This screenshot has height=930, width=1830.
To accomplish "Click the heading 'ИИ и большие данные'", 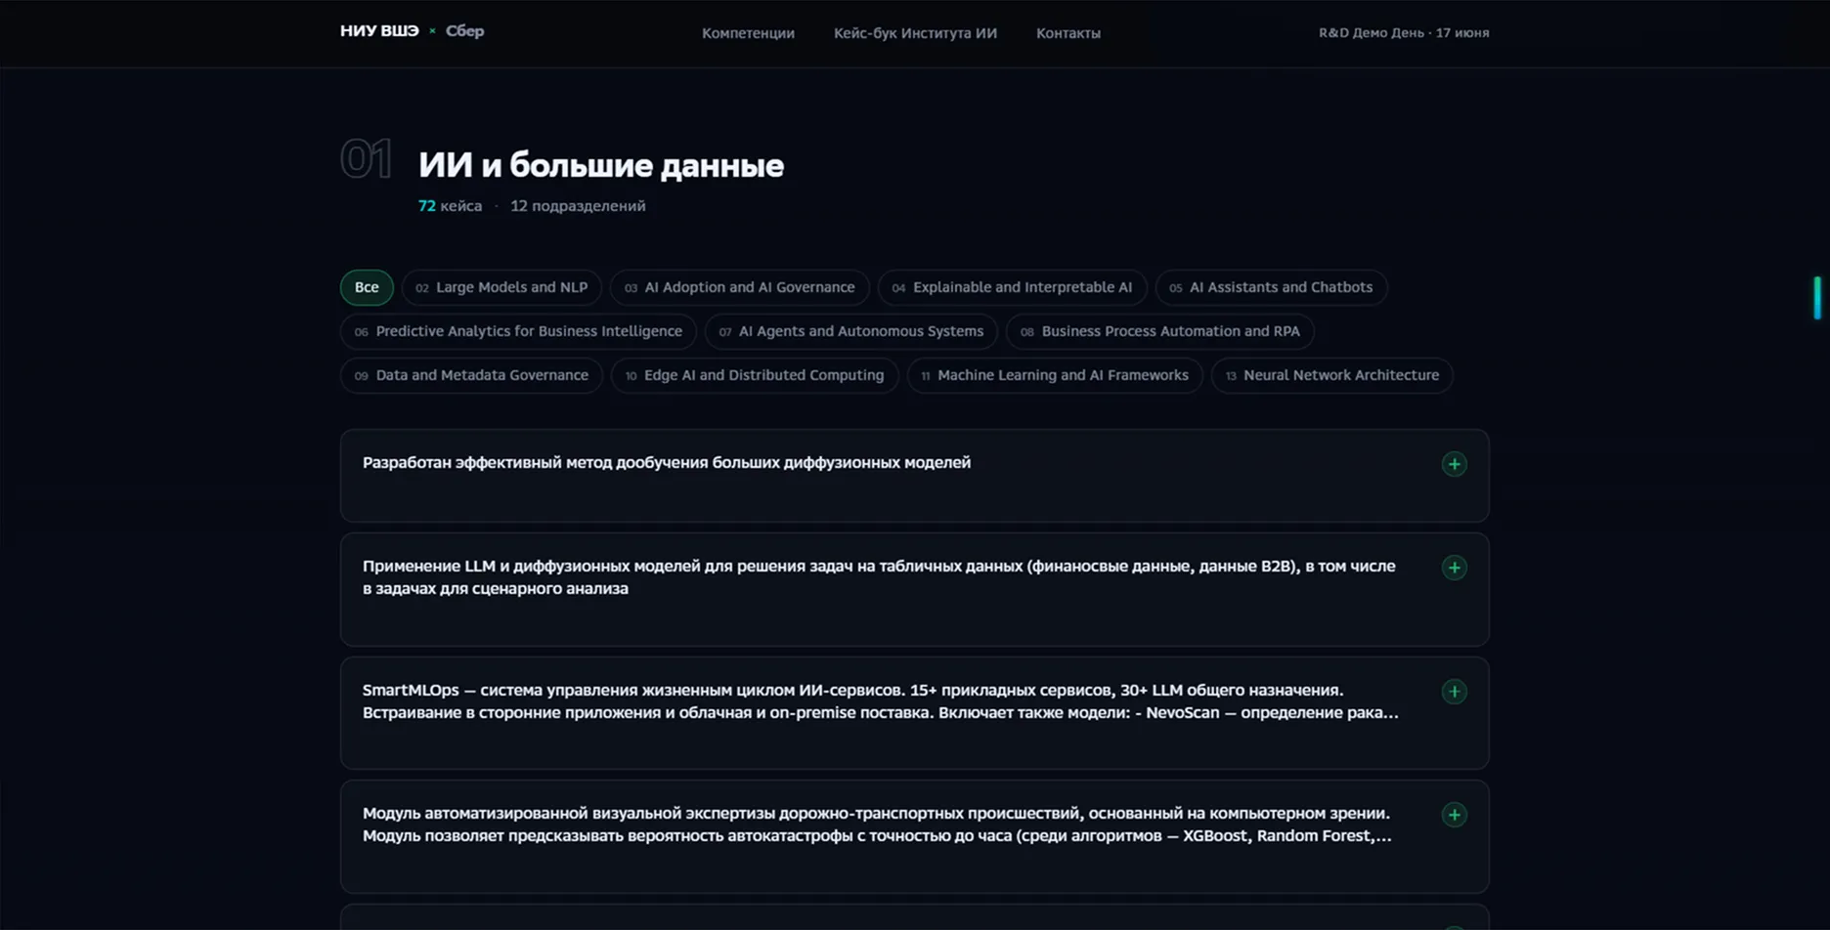I will [x=601, y=165].
